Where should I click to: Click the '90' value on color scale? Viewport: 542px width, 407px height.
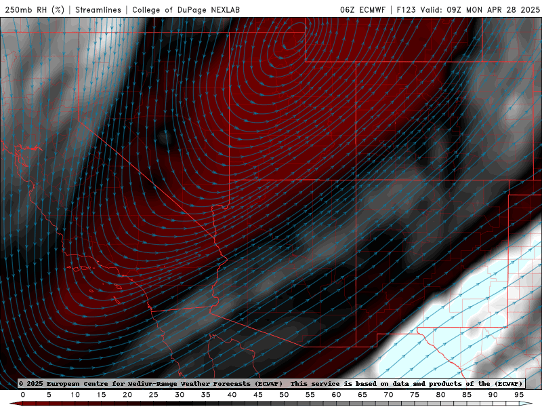[493, 395]
